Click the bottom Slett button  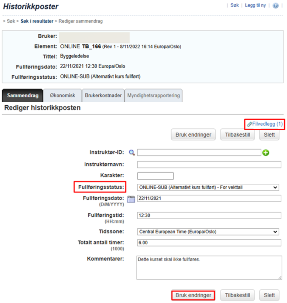pyautogui.click(x=269, y=295)
